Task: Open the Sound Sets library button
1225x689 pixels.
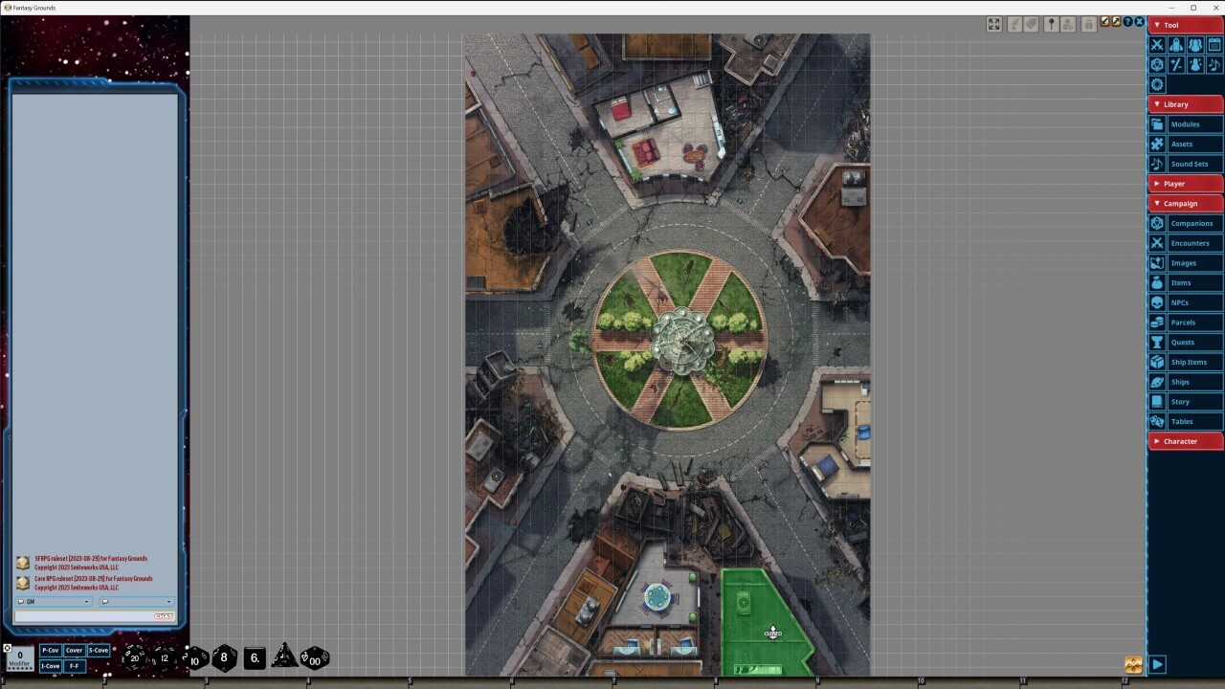Action: click(x=1190, y=164)
